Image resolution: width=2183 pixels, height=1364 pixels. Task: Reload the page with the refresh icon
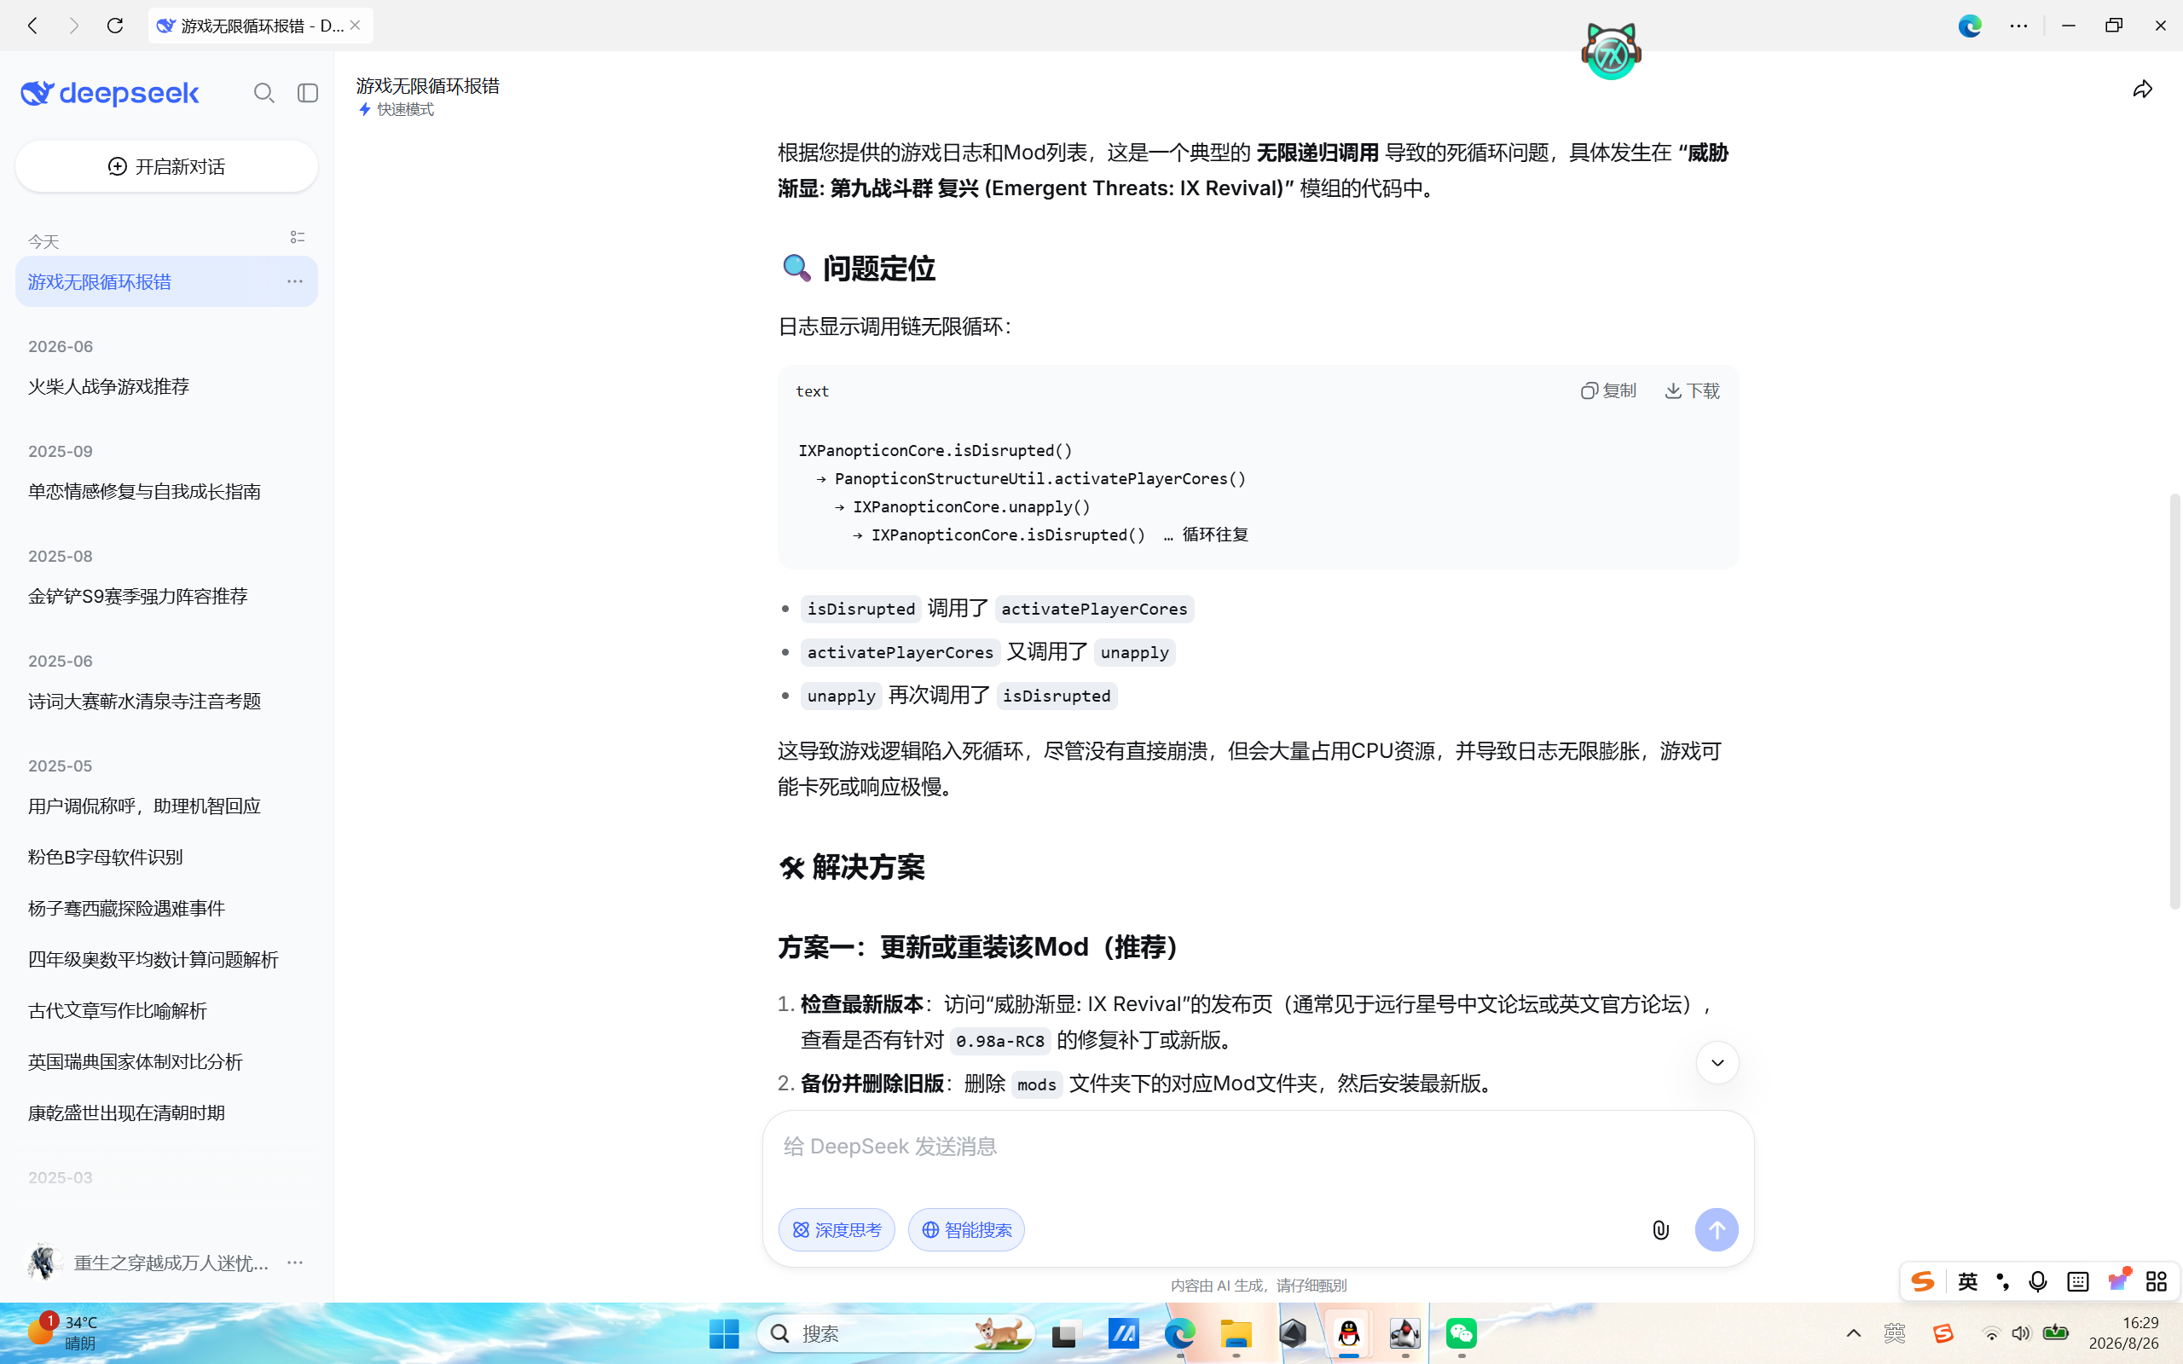click(114, 26)
